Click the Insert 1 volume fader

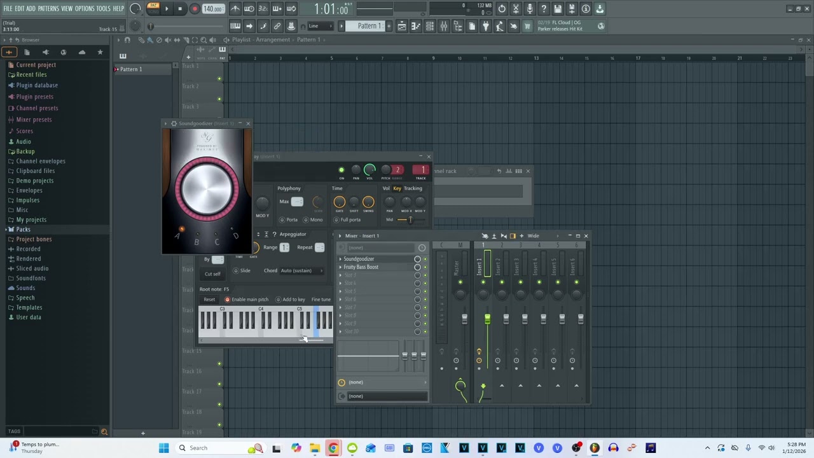(487, 319)
